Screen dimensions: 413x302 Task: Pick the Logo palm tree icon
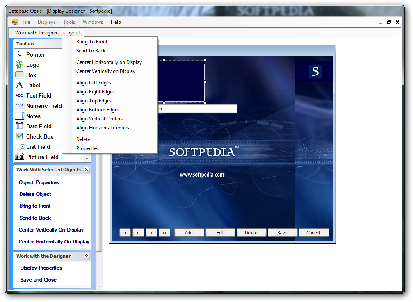pos(19,64)
